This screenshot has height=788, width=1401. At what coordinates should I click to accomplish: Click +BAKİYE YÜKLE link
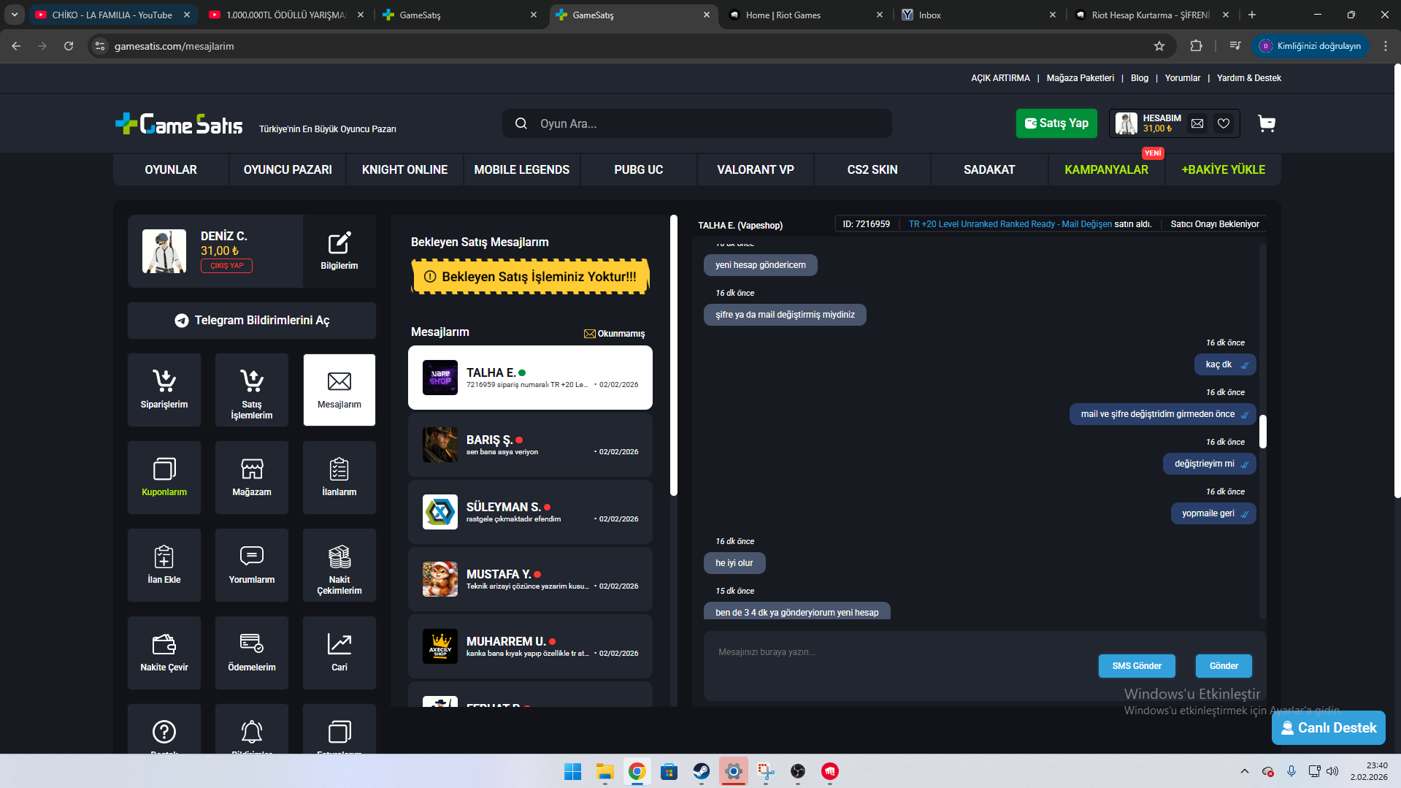coord(1224,169)
